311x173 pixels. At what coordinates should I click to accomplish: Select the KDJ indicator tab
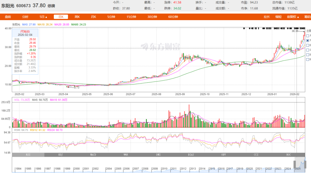tap(60, 155)
